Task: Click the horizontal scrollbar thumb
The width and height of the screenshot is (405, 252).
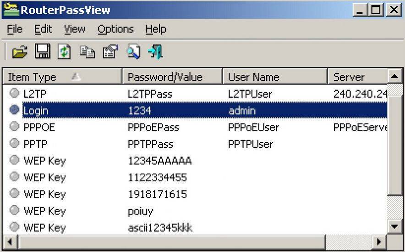Action: pos(172,242)
